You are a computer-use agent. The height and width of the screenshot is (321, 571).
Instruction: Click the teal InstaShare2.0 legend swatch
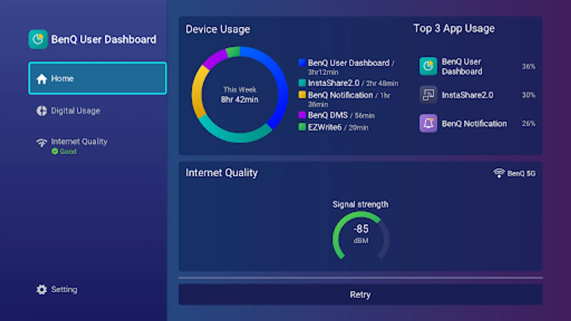302,83
